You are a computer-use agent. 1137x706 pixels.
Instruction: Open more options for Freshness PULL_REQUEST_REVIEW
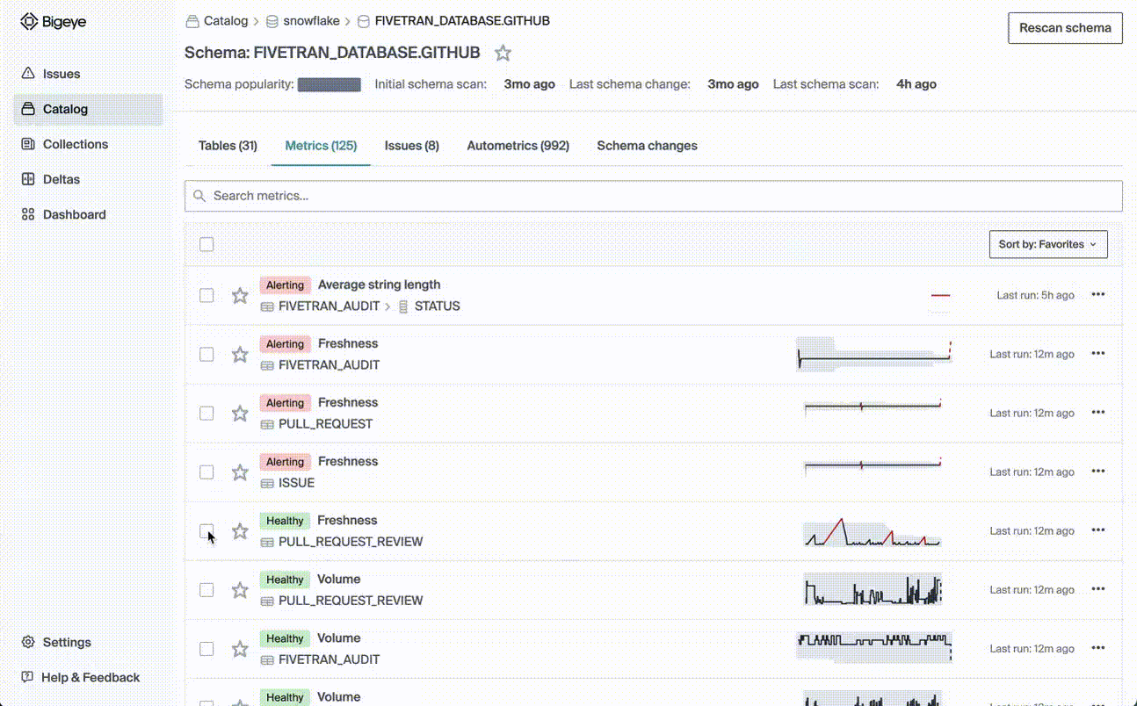(x=1098, y=530)
